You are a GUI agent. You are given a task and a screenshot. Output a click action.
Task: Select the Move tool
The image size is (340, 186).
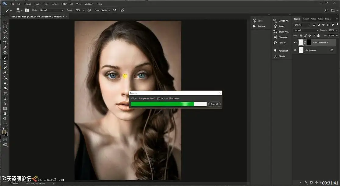point(5,22)
